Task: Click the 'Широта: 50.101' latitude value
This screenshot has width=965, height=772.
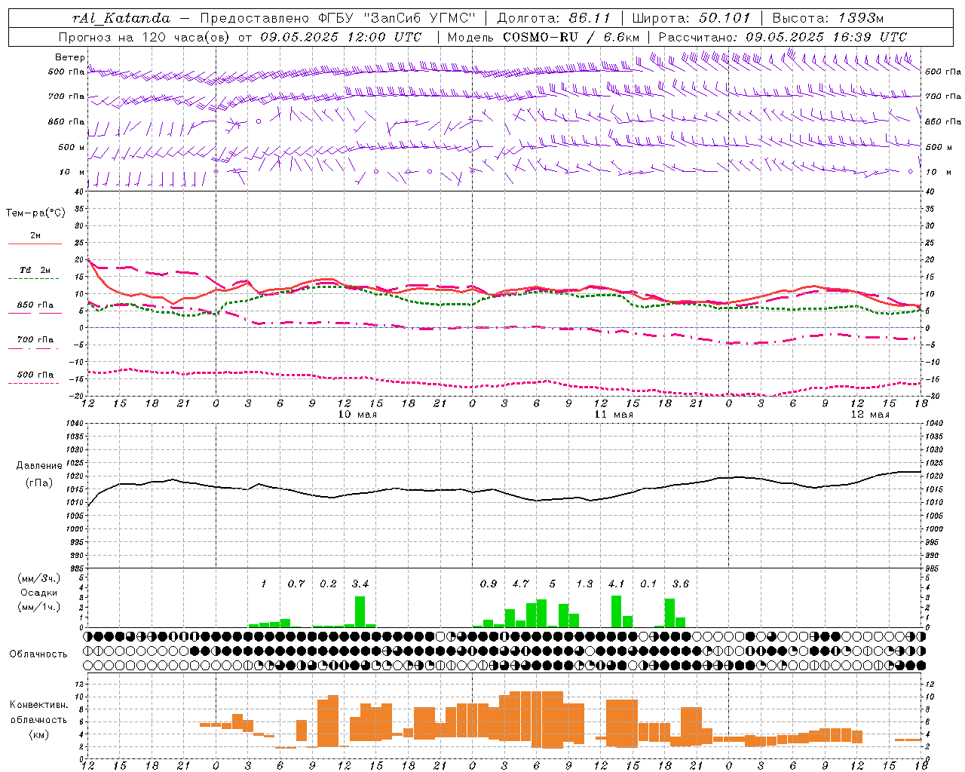Action: [691, 18]
